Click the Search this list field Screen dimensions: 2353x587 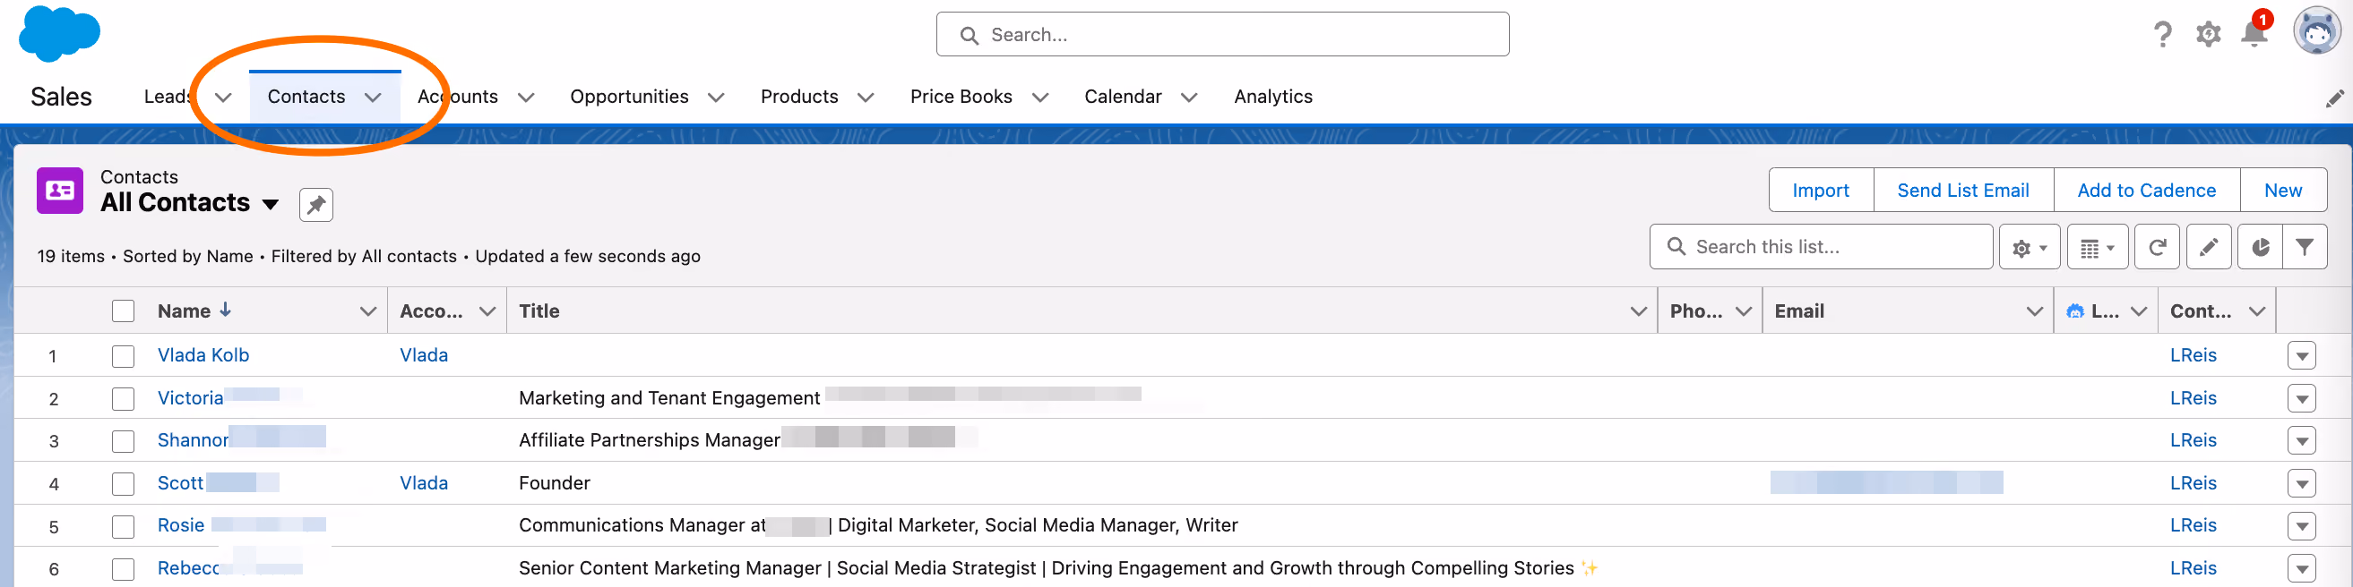click(1820, 247)
